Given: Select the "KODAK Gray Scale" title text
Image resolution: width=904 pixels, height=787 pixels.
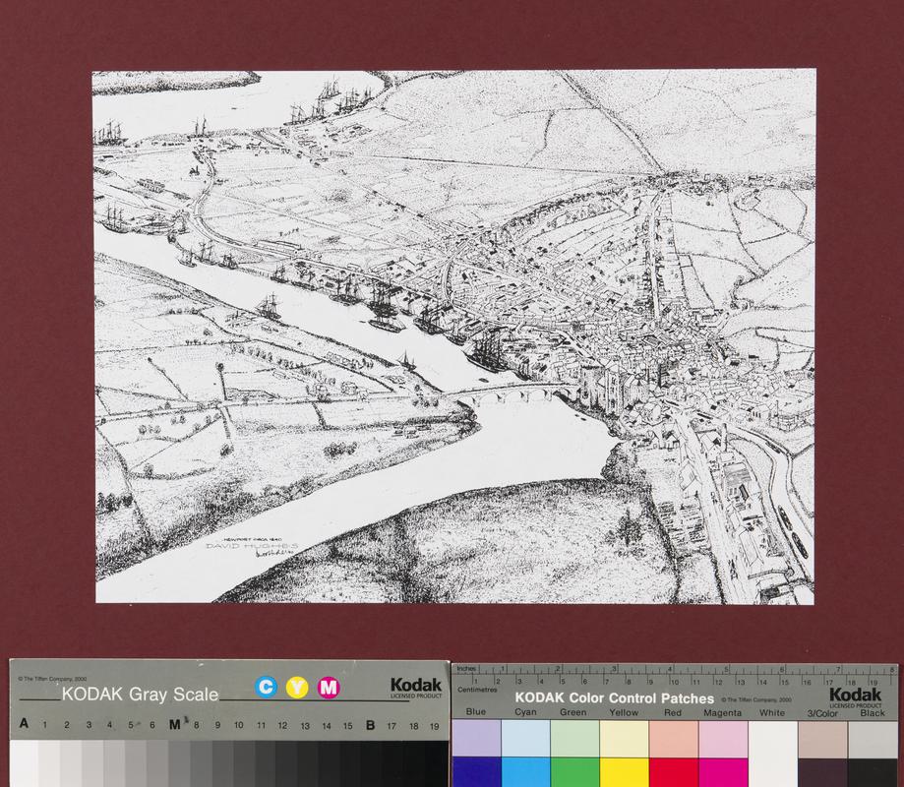Looking at the screenshot, I should (140, 694).
